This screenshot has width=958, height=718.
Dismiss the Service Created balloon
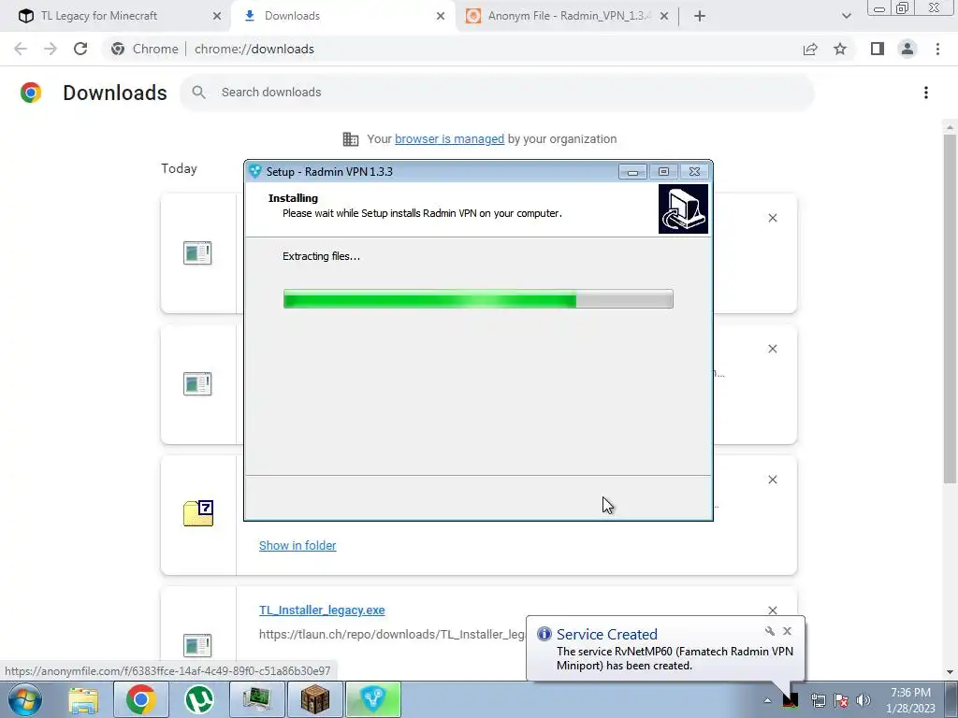click(x=787, y=631)
